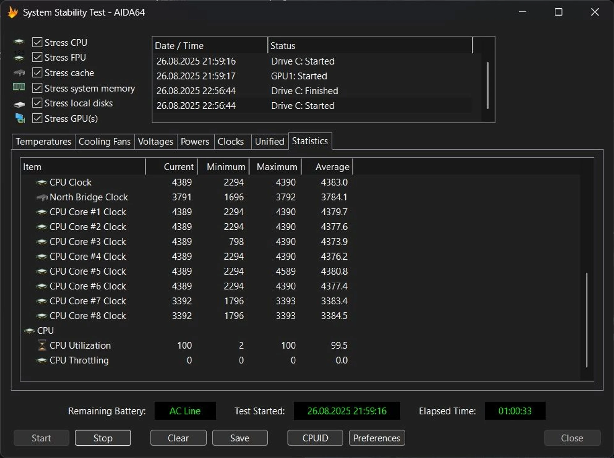614x458 pixels.
Task: Click the icon for CPU Core #5 Clock
Action: pos(42,271)
